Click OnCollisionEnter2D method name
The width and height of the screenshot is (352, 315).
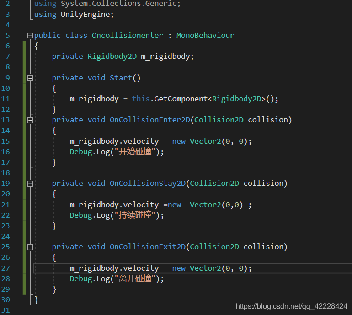tap(150, 120)
